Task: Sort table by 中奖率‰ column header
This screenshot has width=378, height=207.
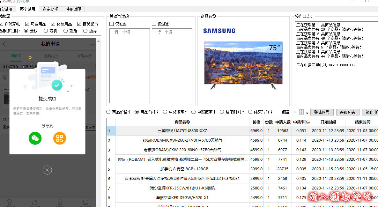Action: tap(301, 122)
